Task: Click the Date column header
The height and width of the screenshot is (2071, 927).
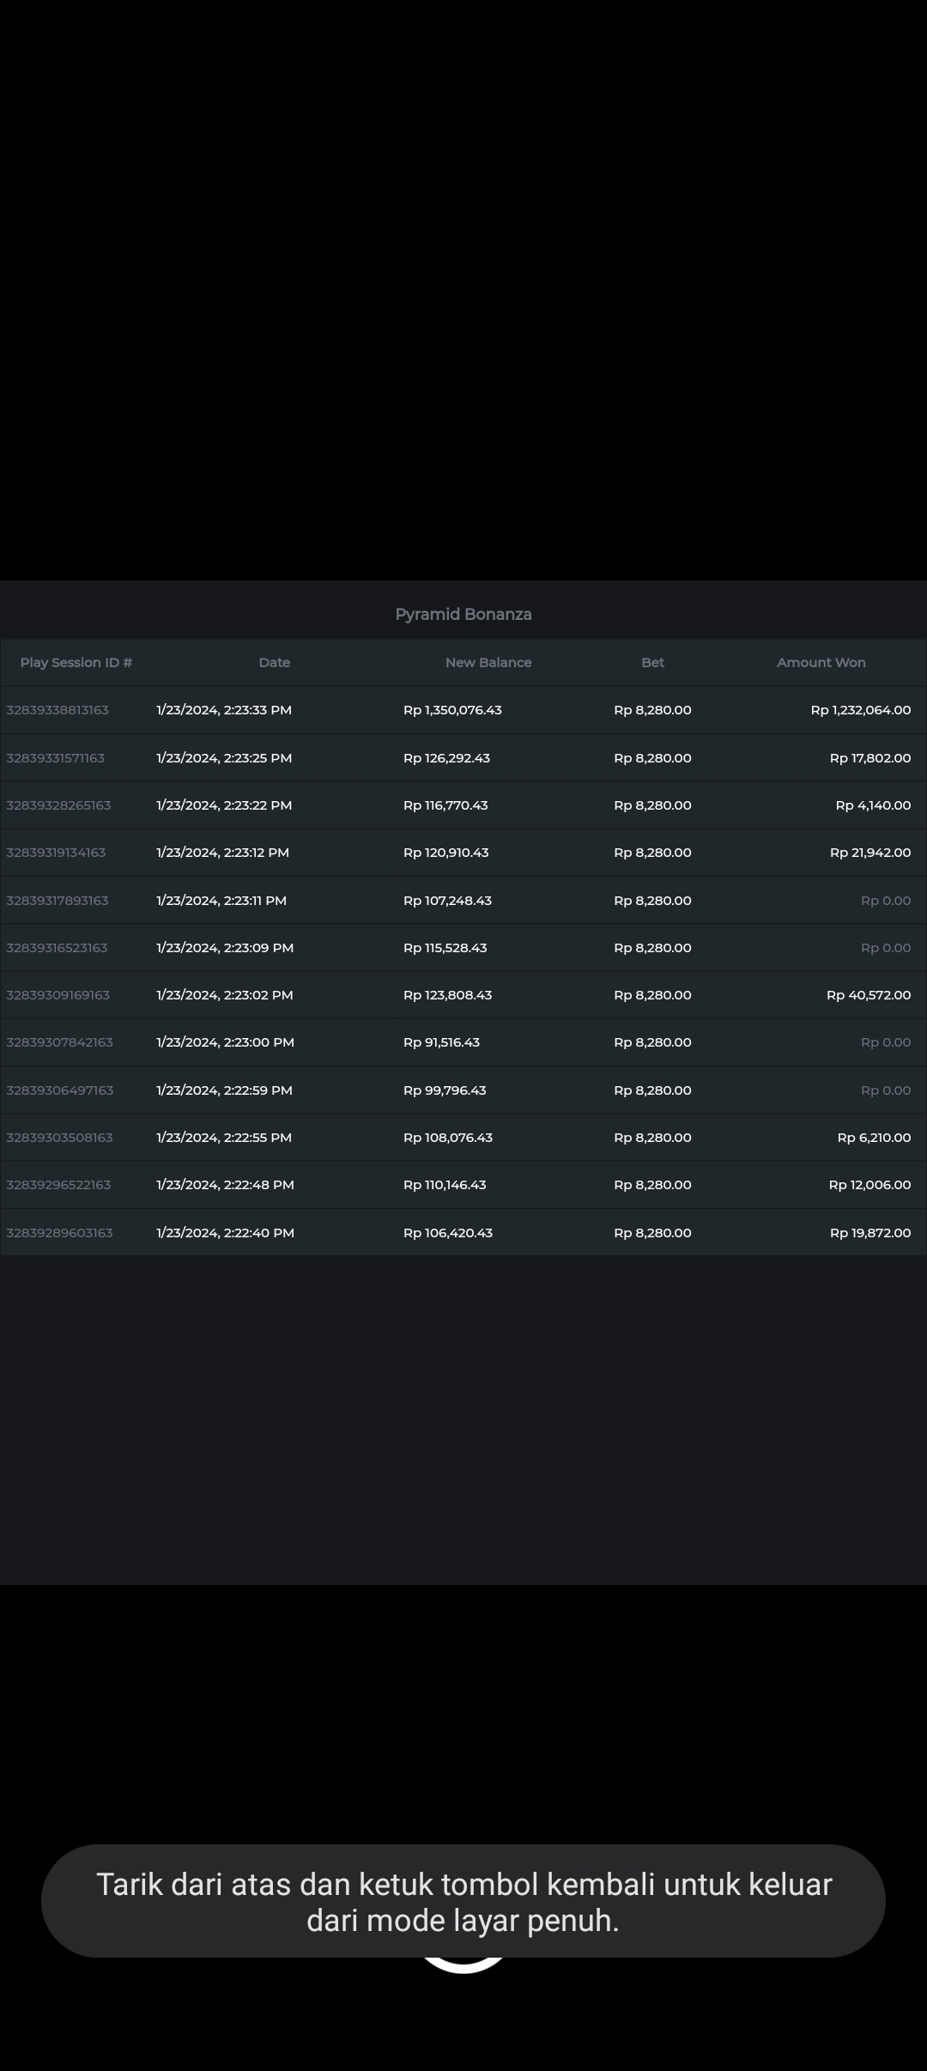Action: (x=275, y=662)
